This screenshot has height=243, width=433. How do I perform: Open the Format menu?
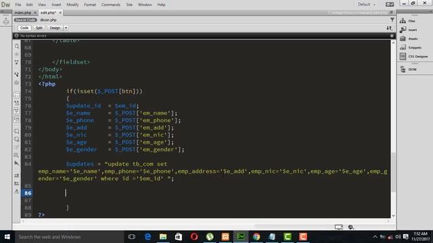point(90,5)
